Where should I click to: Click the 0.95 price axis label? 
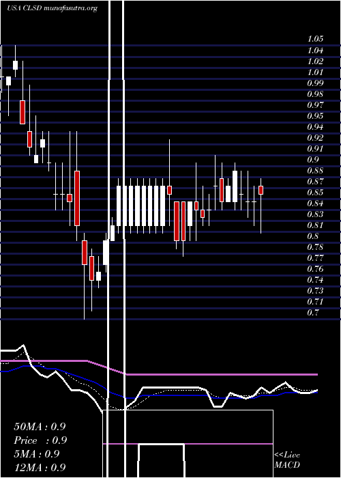coord(315,116)
